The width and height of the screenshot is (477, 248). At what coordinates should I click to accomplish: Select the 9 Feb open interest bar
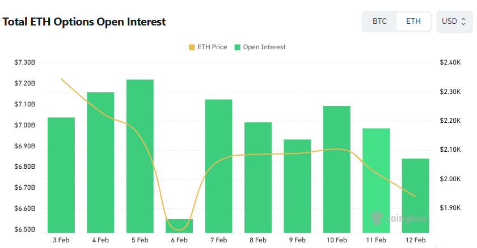(297, 185)
